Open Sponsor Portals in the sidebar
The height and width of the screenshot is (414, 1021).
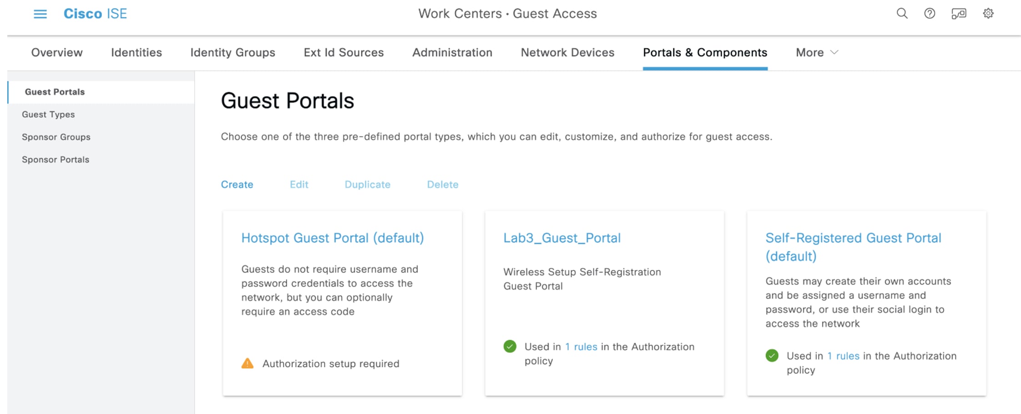(x=56, y=160)
